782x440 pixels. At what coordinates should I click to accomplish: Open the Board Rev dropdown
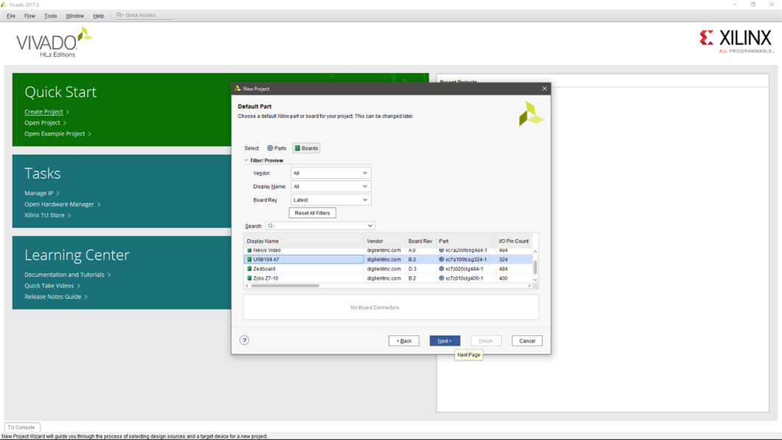click(x=330, y=200)
